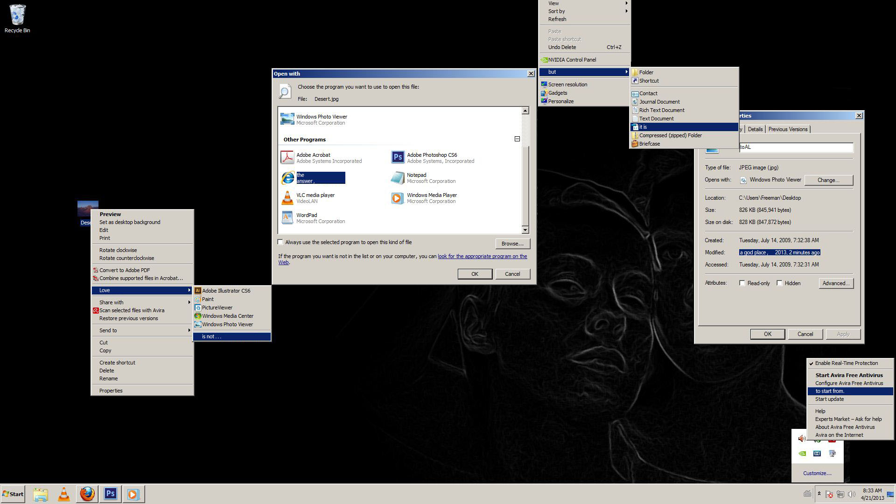This screenshot has height=504, width=896.
Task: Select Adobe Acrobat from Other Programs
Action: coord(313,158)
